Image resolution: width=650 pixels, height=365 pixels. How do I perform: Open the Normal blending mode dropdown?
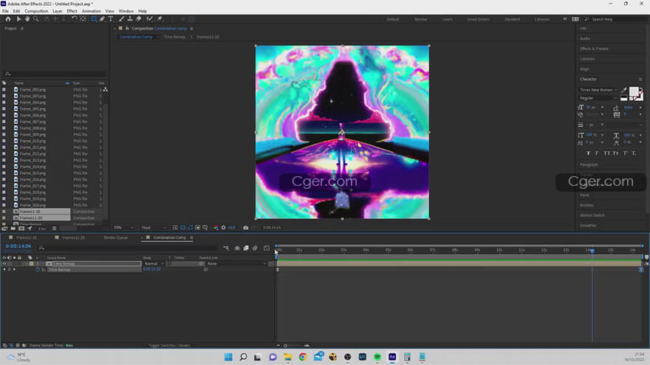tap(154, 264)
